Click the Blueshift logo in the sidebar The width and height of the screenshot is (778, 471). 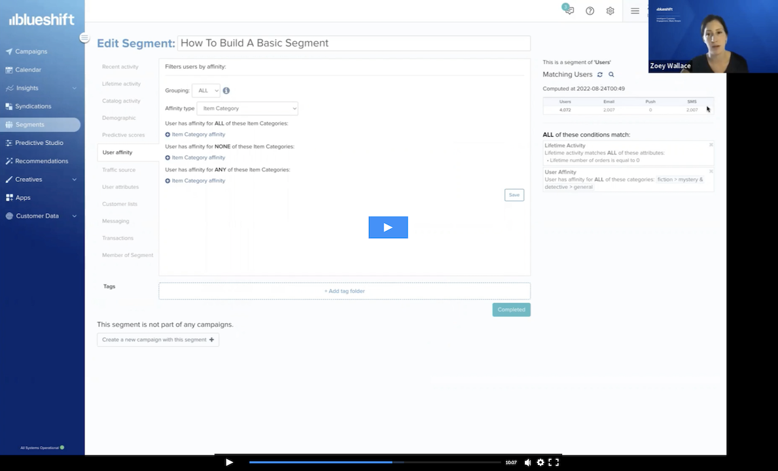tap(42, 20)
